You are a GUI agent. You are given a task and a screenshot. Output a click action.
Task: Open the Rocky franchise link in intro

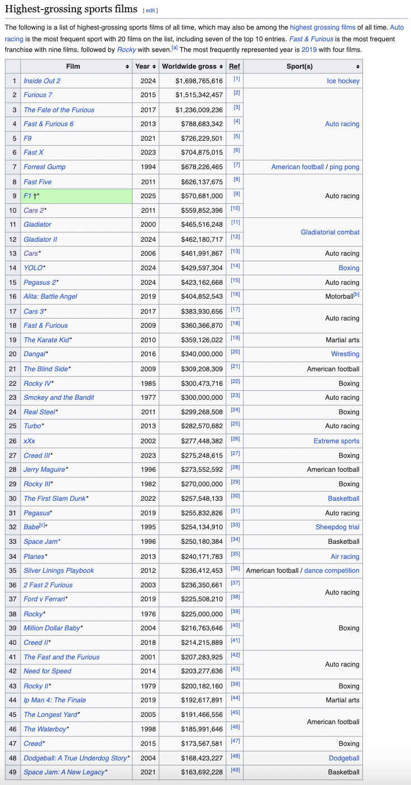point(127,49)
